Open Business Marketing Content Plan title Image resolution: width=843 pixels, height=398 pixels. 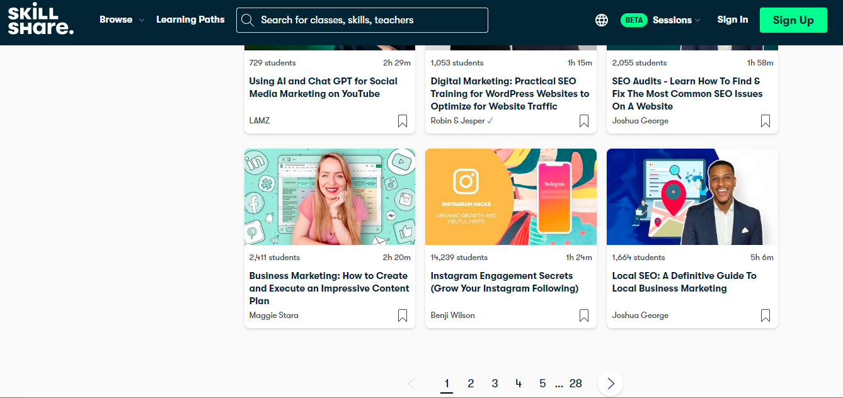point(330,288)
